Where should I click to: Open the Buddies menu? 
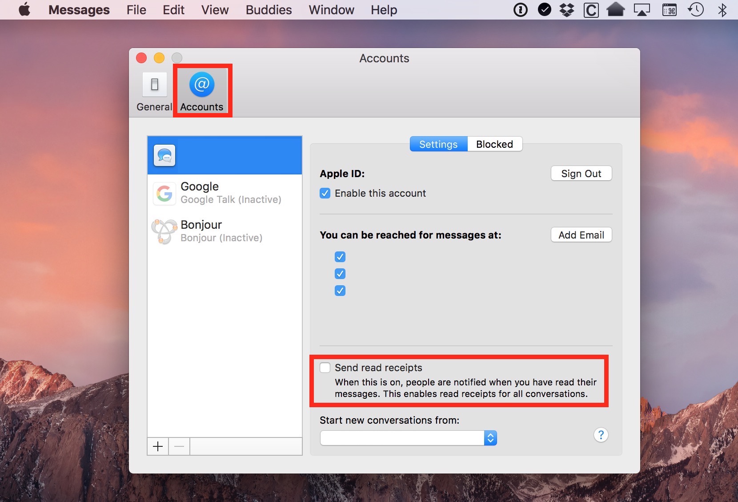click(269, 10)
